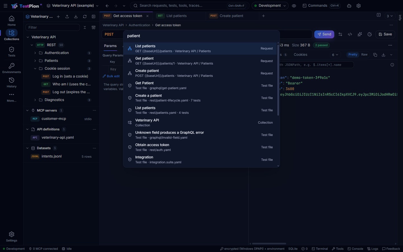
Task: Refresh the collection with the sync icon
Action: point(85,17)
